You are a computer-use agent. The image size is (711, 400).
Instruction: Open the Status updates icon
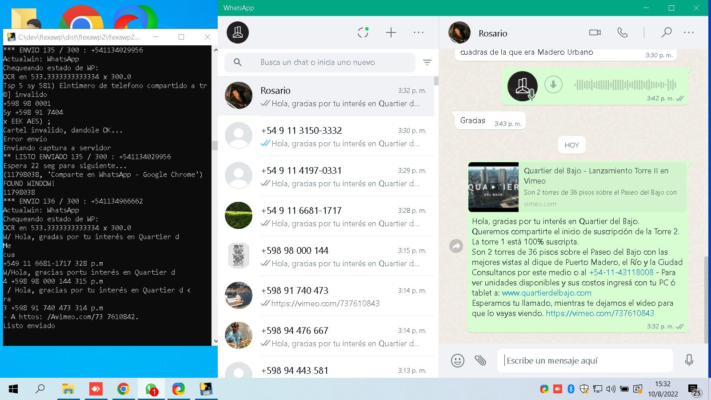pos(363,32)
